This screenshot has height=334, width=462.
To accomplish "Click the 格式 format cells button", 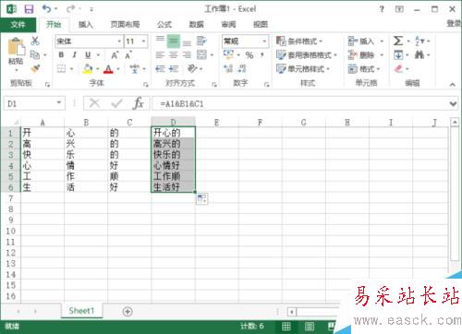I will click(364, 68).
